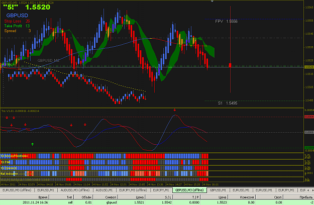Click the blue GBPUSD label on chart
The image size is (314, 205).
[17, 16]
